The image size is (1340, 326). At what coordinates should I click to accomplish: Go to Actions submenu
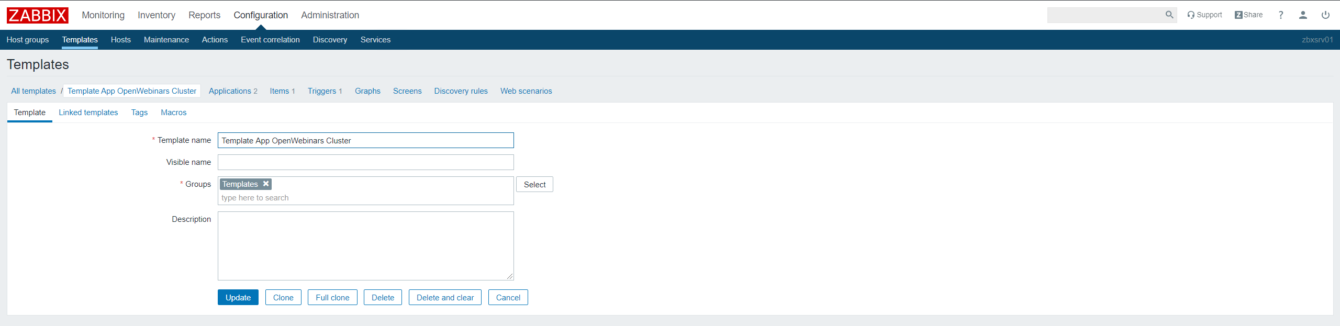pos(215,40)
